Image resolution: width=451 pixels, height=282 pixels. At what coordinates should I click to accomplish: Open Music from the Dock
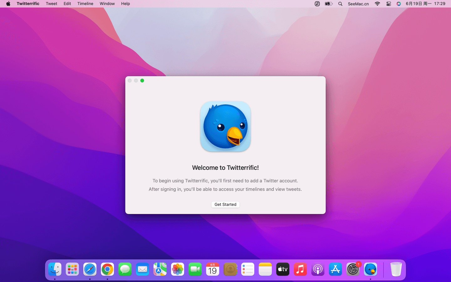(x=300, y=269)
